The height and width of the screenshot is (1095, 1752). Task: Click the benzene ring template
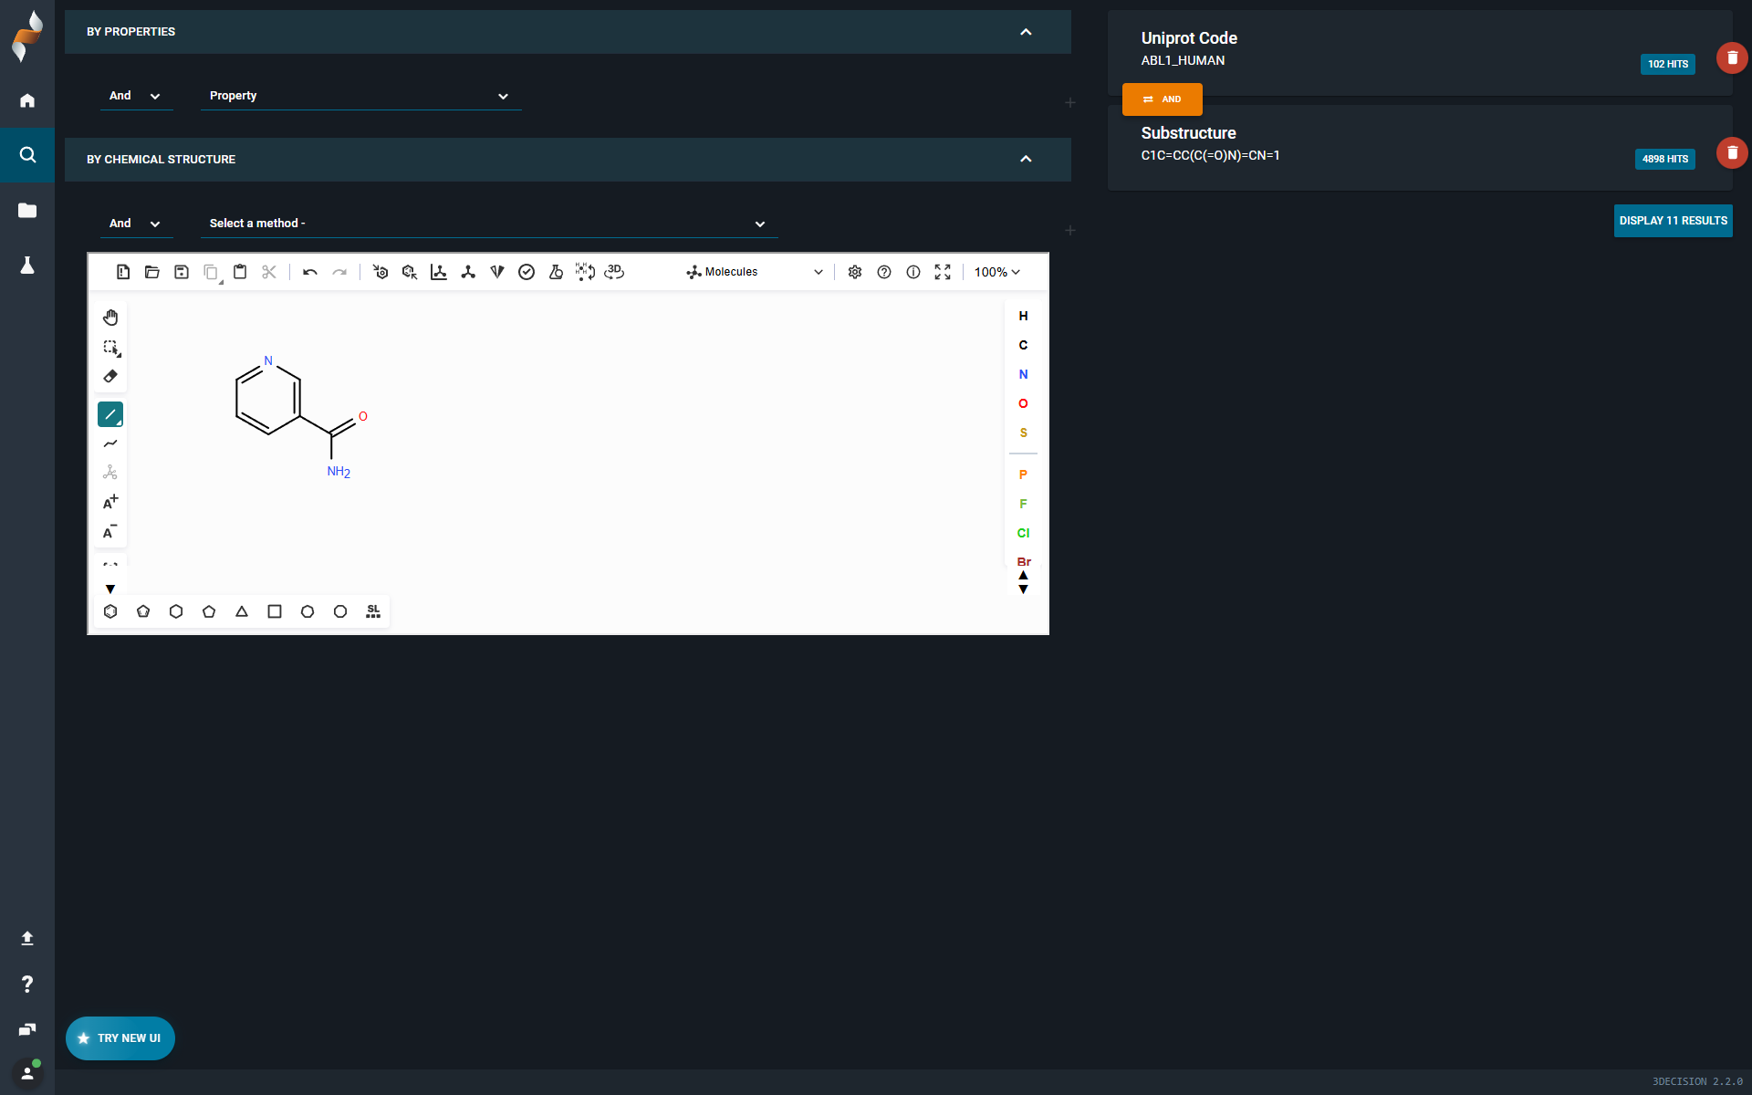coord(110,611)
